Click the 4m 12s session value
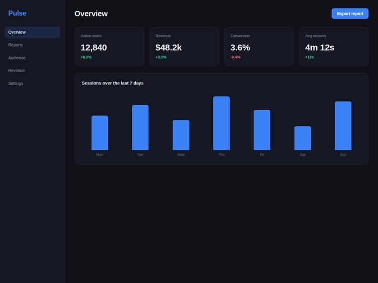 (x=320, y=47)
